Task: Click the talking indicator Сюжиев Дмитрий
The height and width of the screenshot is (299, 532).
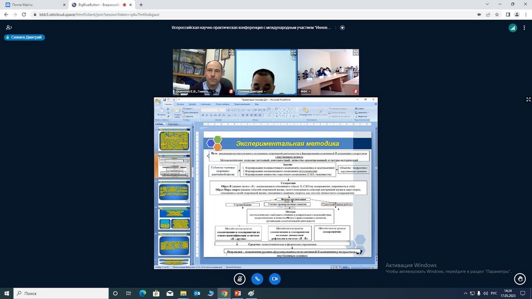Action: coord(24,37)
